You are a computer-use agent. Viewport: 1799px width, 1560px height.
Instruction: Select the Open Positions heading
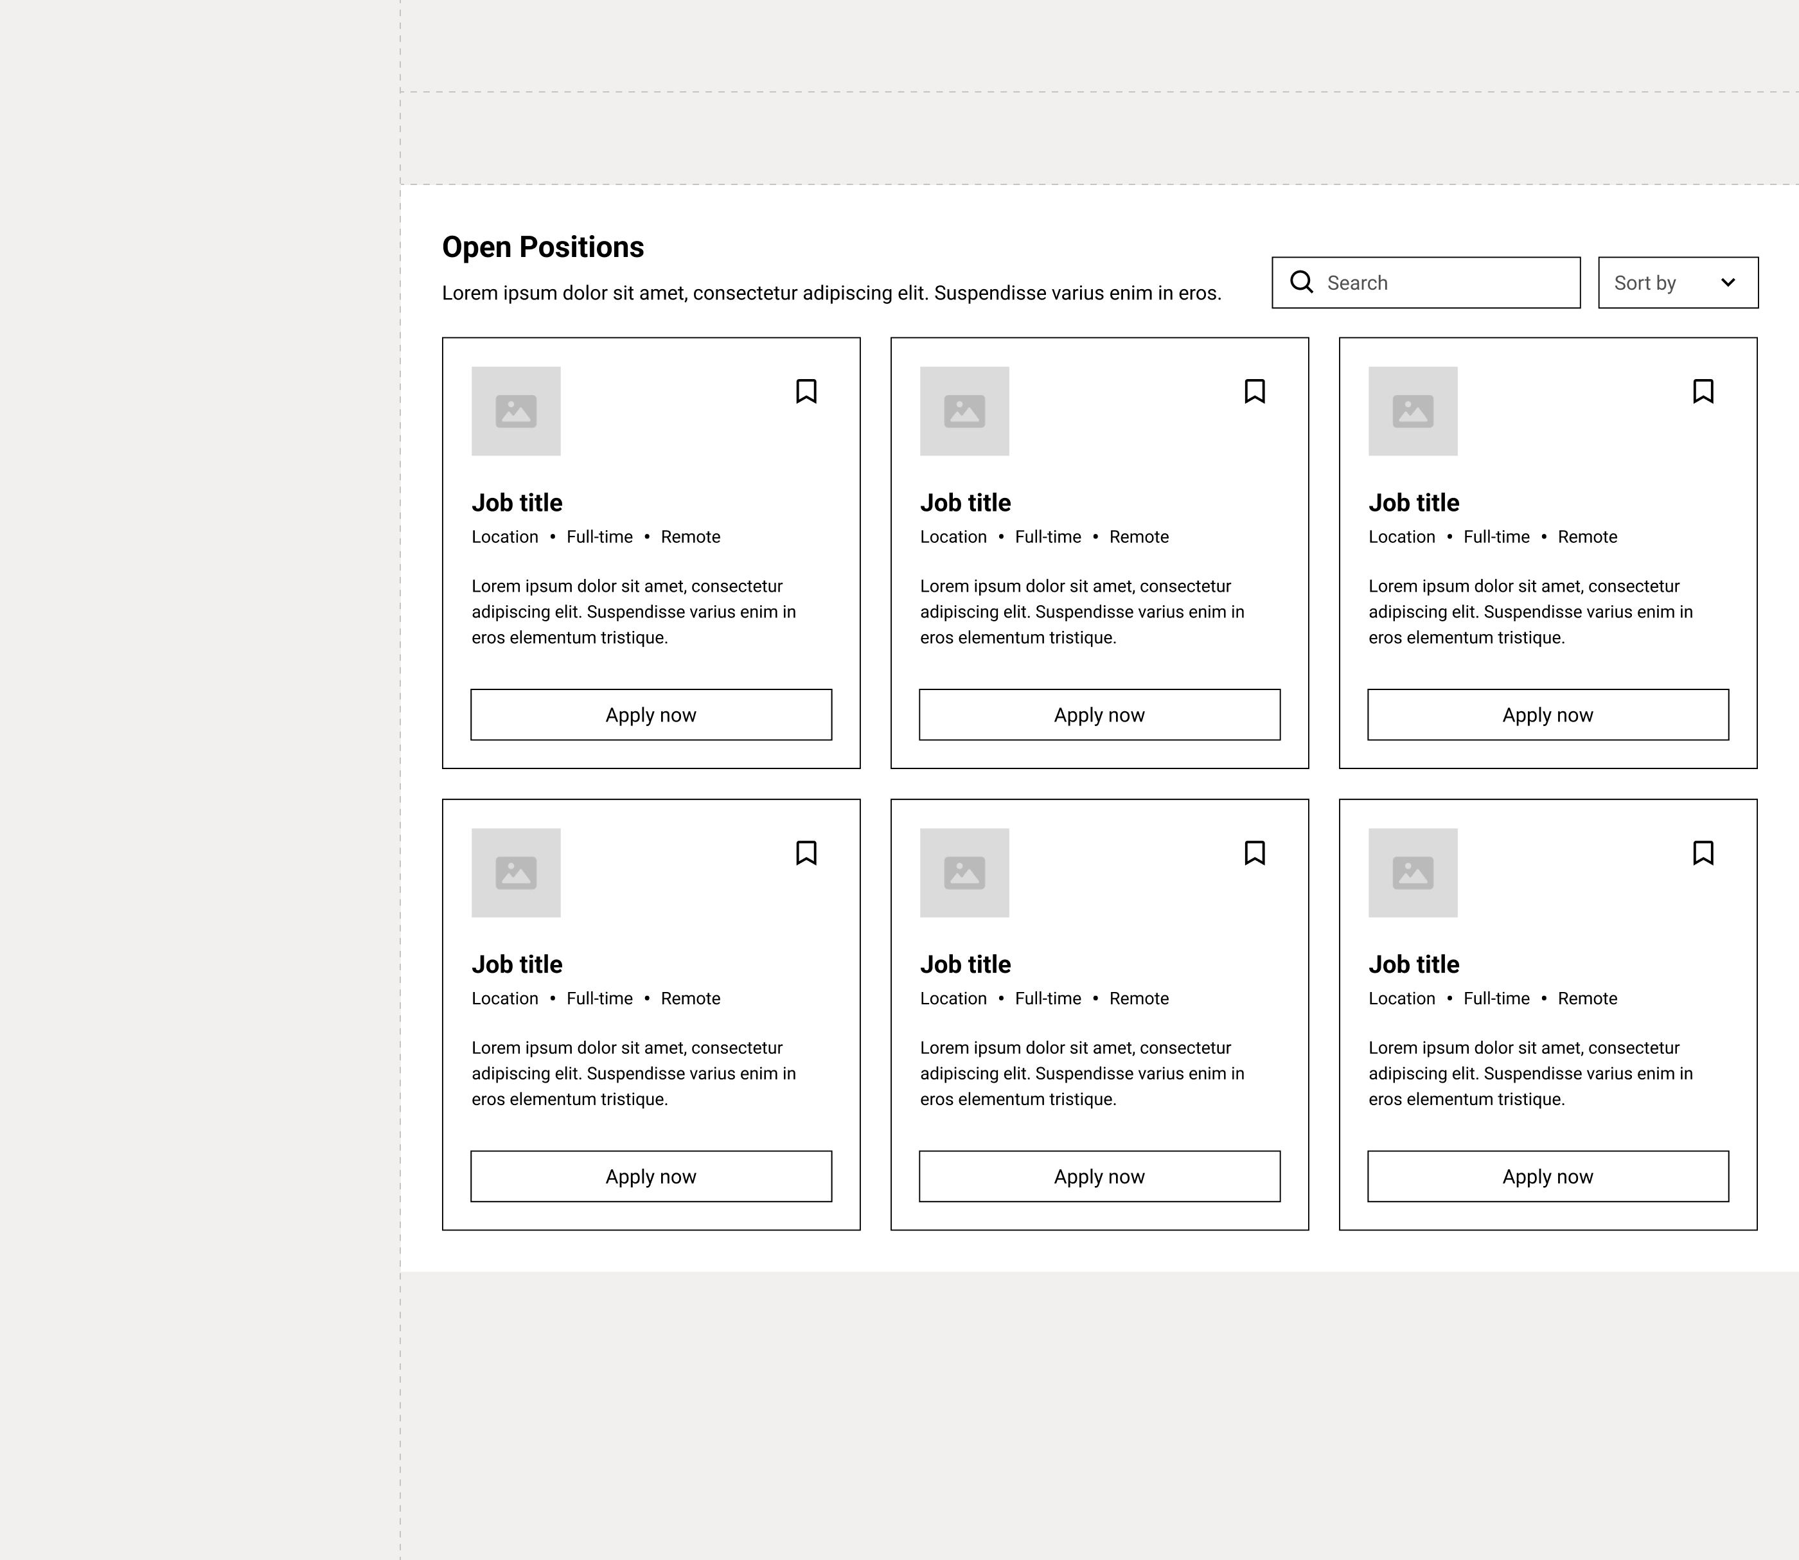[543, 247]
